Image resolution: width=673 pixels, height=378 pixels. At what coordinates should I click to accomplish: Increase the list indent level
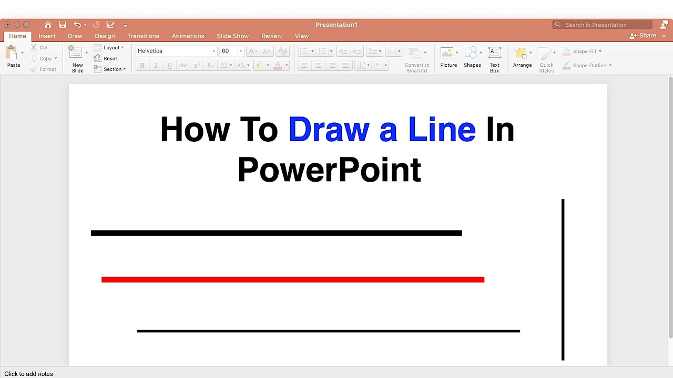[x=356, y=51]
